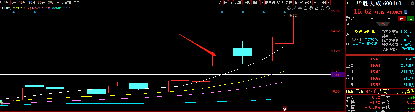Click the collapse-right arrow icon in toolbar

pos(324,3)
